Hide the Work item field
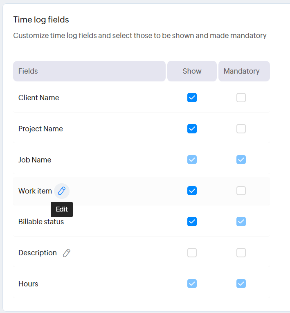 click(x=192, y=191)
